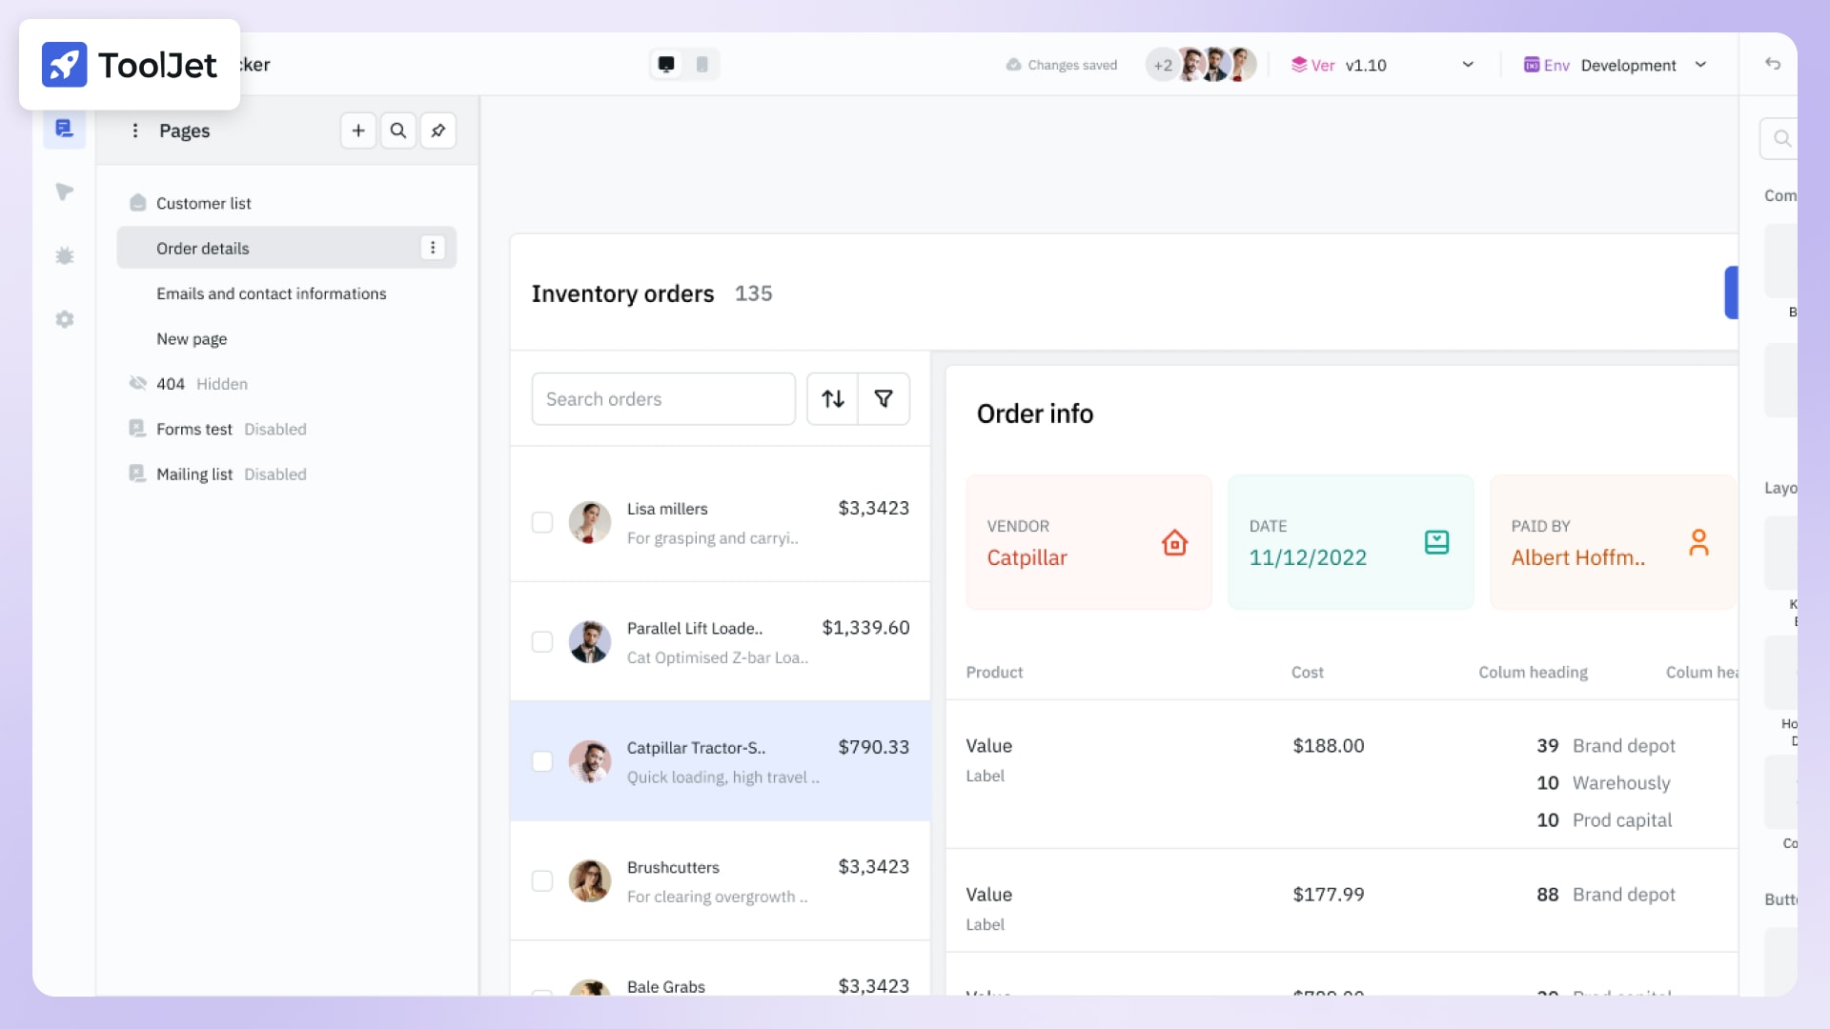Check the Lisa millers order checkbox
1830x1029 pixels.
(542, 522)
